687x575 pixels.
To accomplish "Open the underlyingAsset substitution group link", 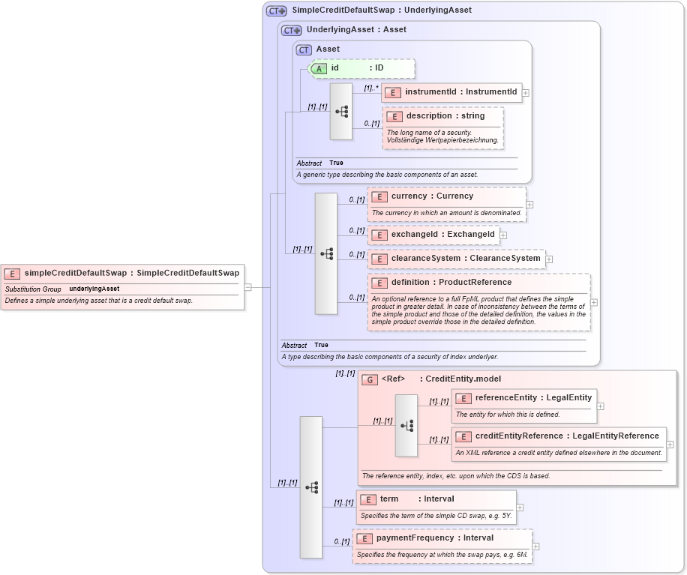I will coord(92,289).
